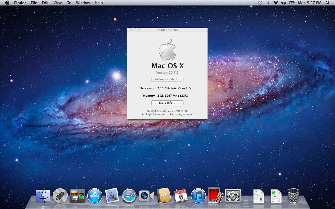The width and height of the screenshot is (335, 209).
Task: Launch Safari compass icon
Action: click(x=129, y=196)
